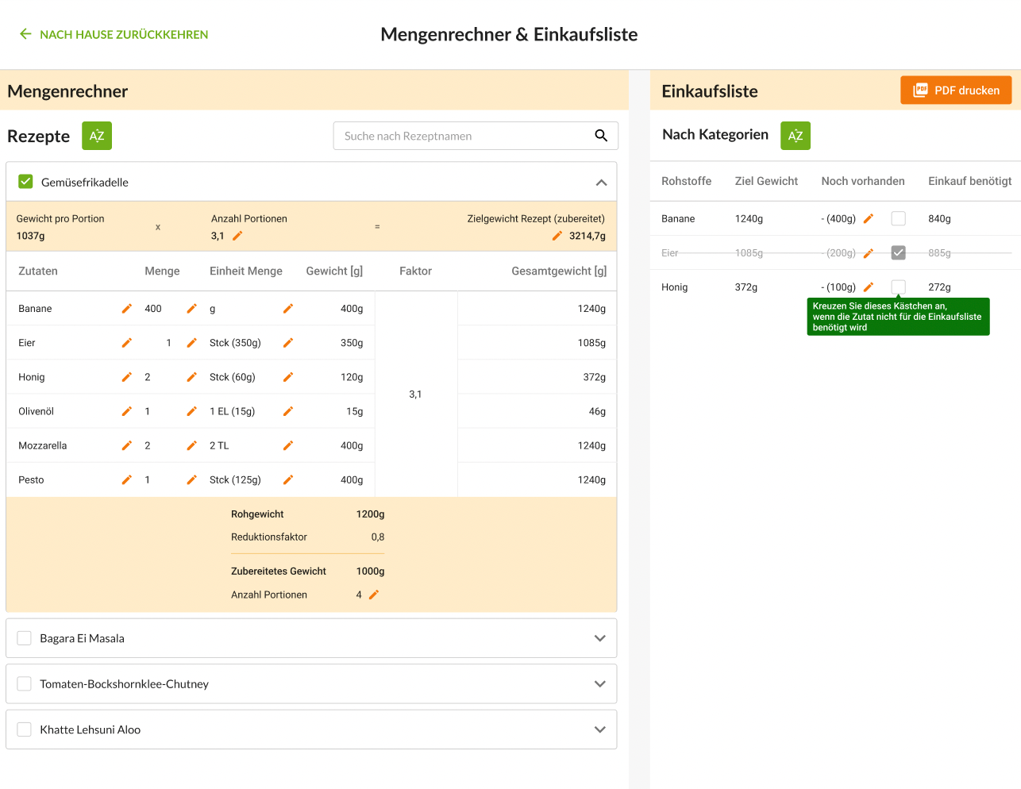Image resolution: width=1021 pixels, height=789 pixels.
Task: Edit the Anzahl Portionen 4 pencil
Action: 374,595
